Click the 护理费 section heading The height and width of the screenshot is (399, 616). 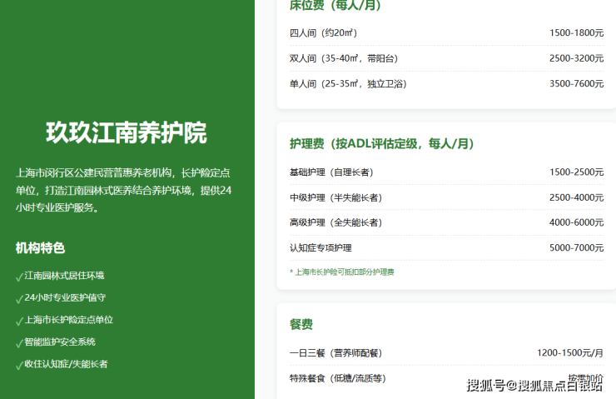pyautogui.click(x=382, y=144)
